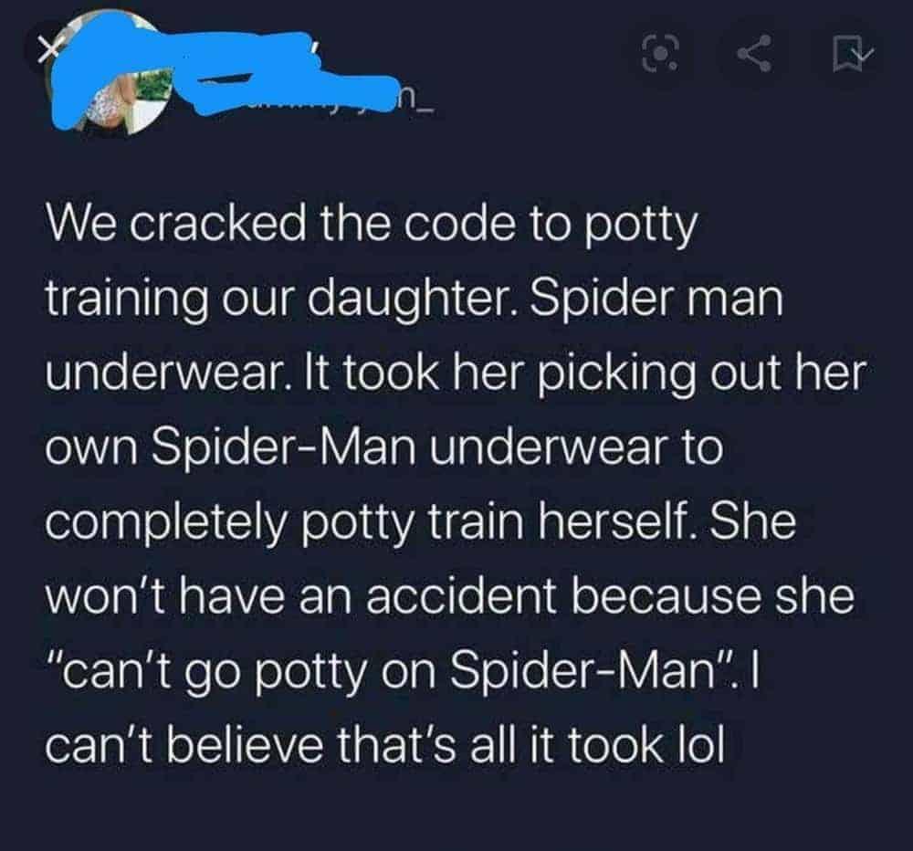Image resolution: width=913 pixels, height=851 pixels.
Task: Select the line "completely potty train herself. She"
Action: tap(420, 522)
